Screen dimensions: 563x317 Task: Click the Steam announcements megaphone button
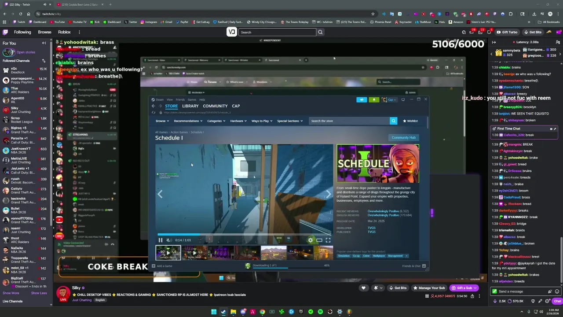point(362,100)
